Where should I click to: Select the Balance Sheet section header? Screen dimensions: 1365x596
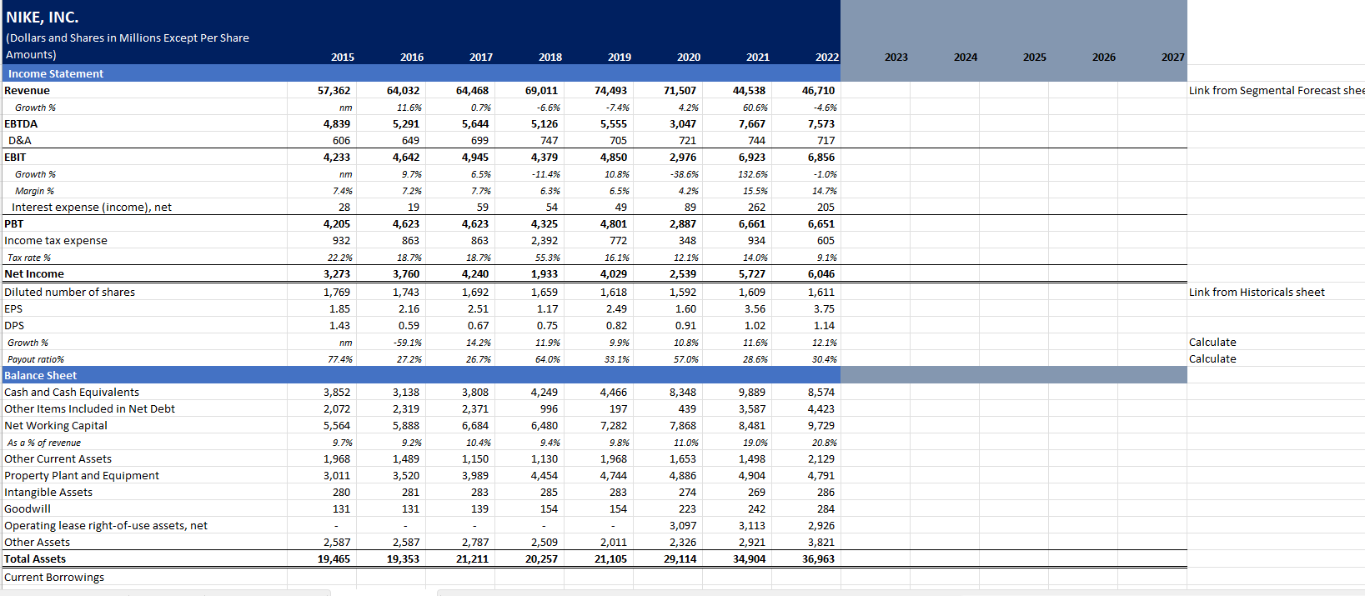tap(40, 375)
